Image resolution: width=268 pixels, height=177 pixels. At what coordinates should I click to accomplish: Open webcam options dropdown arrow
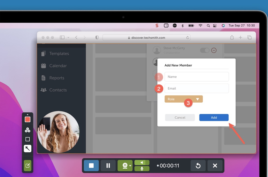coord(130,166)
